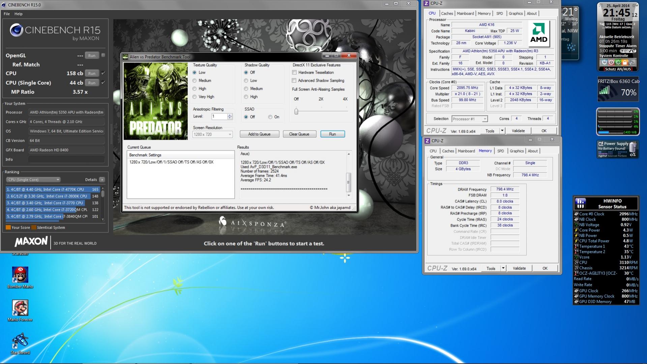Image resolution: width=647 pixels, height=364 pixels.
Task: Click the rain cloud icon in weather gadget
Action: click(x=571, y=48)
